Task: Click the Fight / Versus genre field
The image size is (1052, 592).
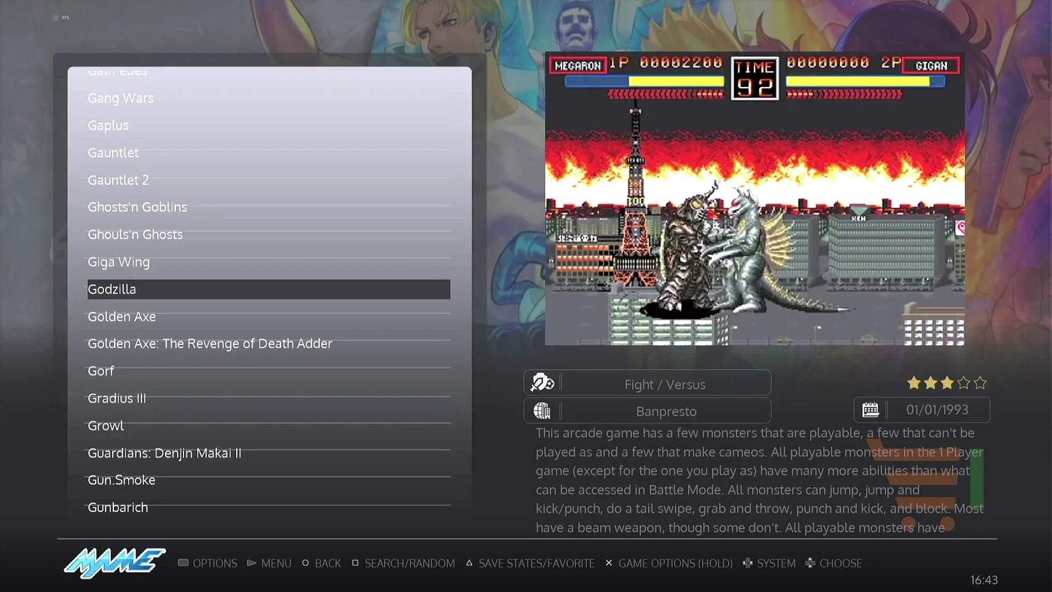Action: click(647, 383)
